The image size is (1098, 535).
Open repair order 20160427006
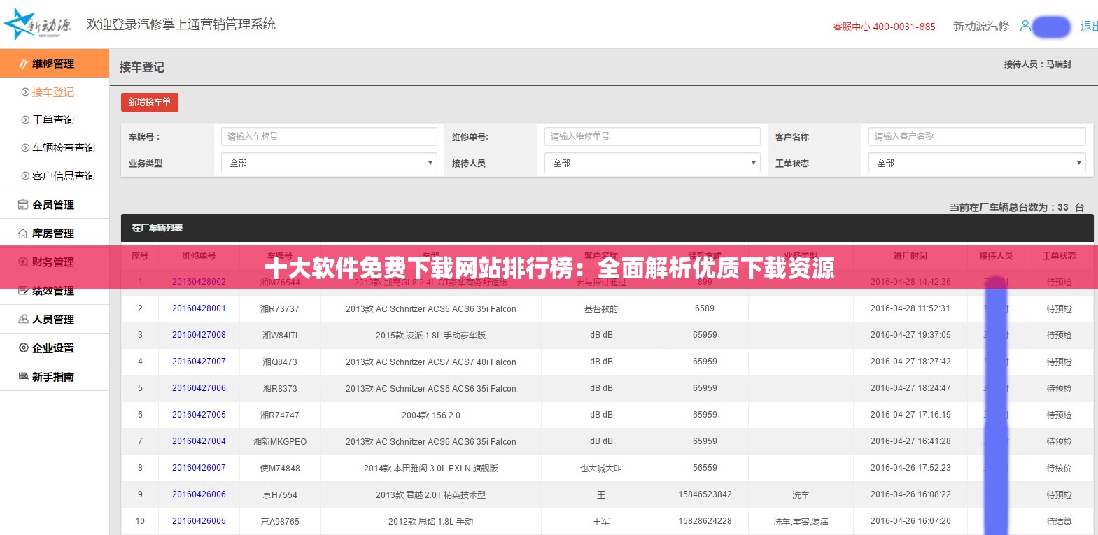coord(199,388)
